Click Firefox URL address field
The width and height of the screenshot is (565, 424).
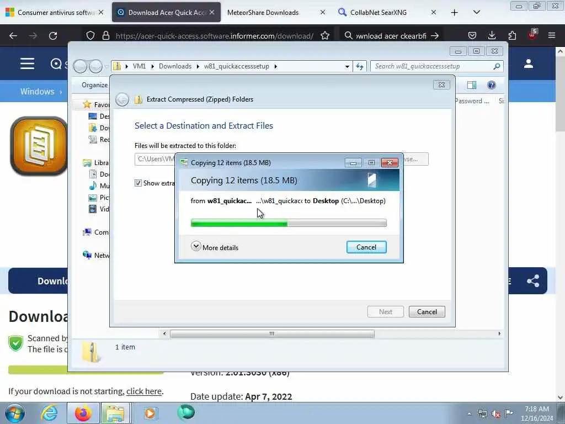[x=214, y=36]
